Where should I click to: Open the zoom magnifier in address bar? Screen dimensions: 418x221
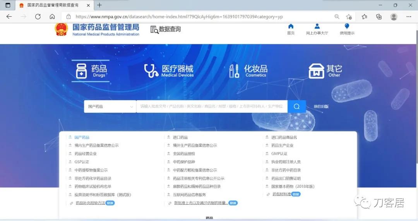[337, 17]
